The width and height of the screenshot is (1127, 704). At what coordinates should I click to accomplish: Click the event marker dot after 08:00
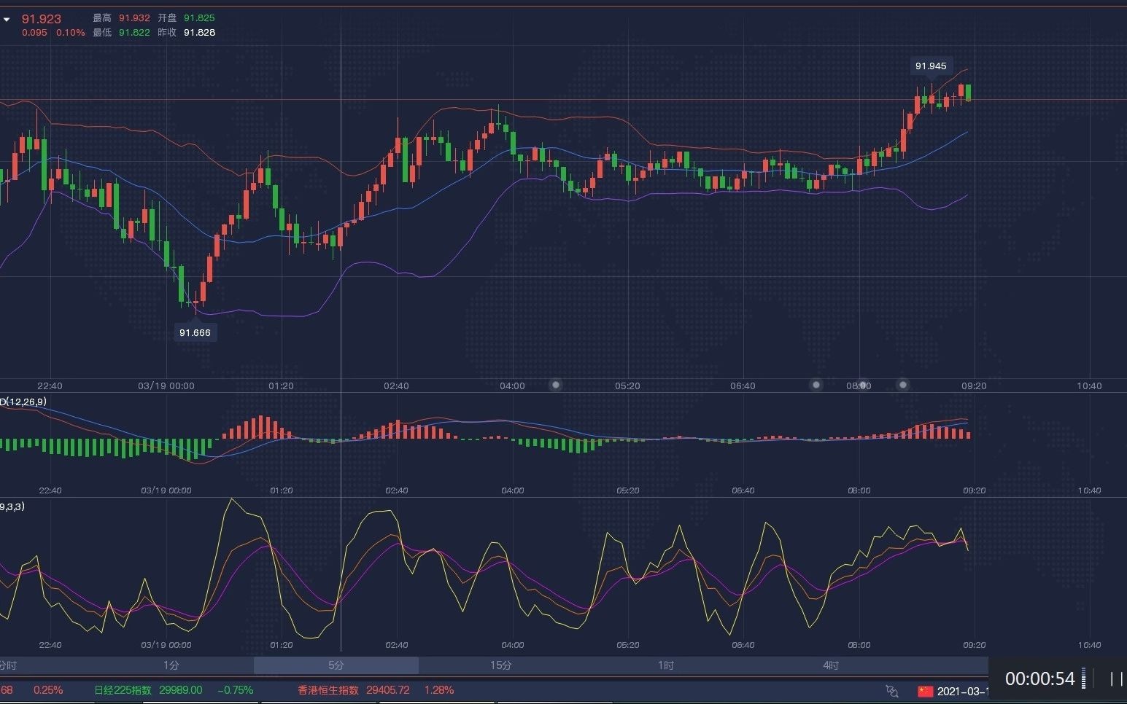[903, 385]
